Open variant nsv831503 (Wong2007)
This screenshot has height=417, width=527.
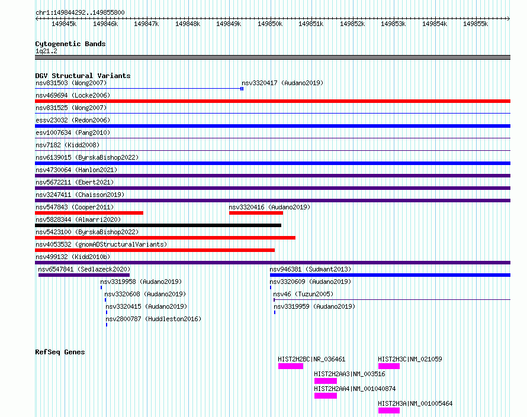71,83
